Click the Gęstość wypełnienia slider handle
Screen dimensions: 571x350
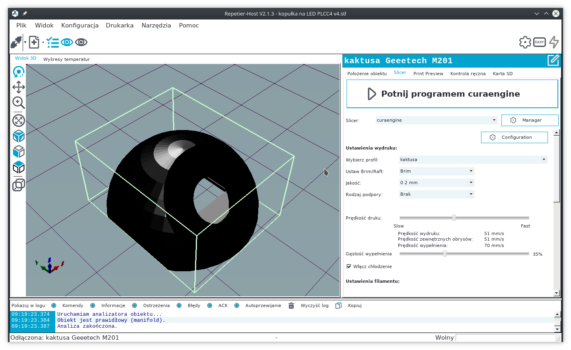click(x=445, y=253)
